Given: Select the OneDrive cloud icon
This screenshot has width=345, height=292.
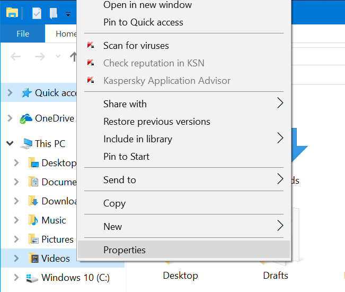Looking at the screenshot, I should click(26, 118).
